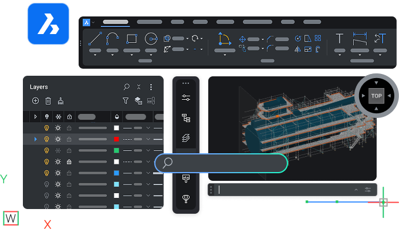Expand the header row triangle in Layers list
This screenshot has width=399, height=229.
(x=35, y=117)
